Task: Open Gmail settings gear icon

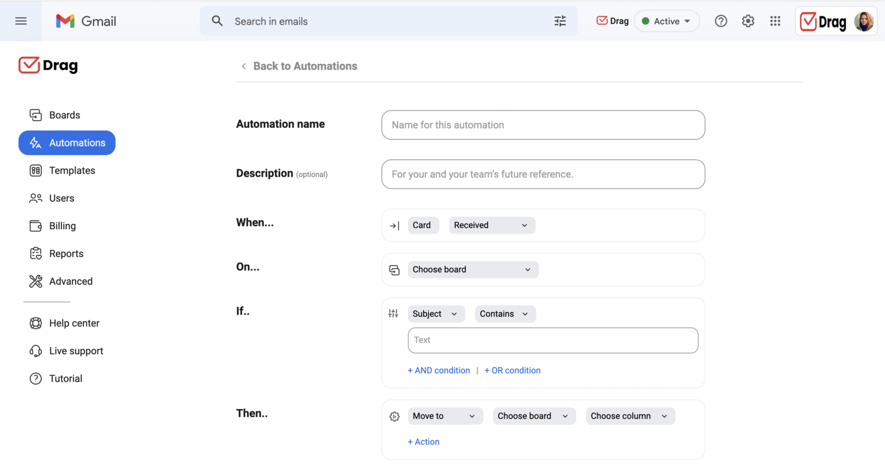Action: tap(748, 21)
